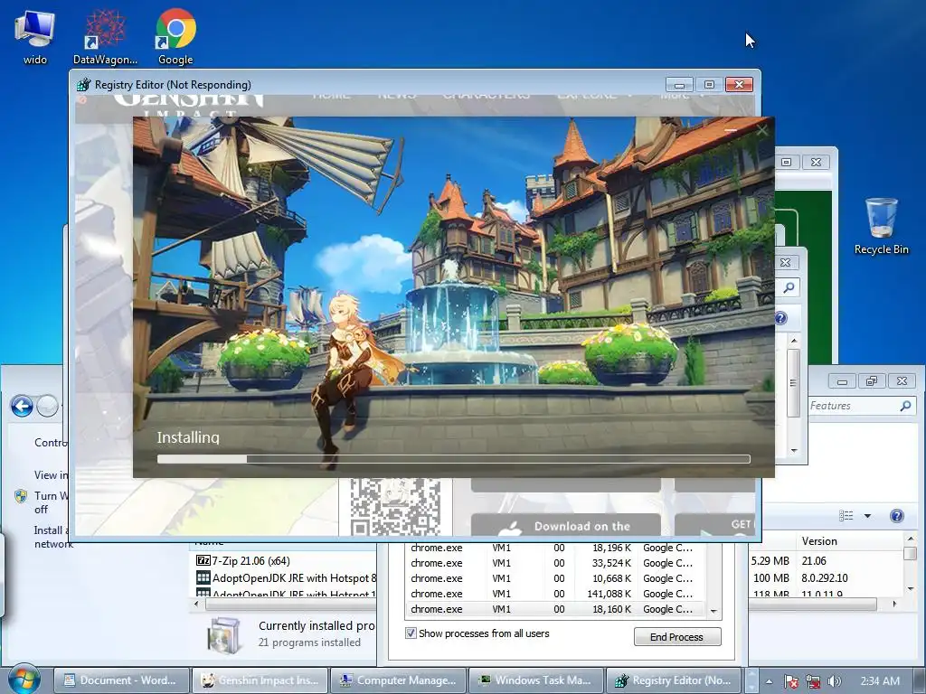Click the down arrow of the middle window scrollbar
The height and width of the screenshot is (694, 926).
pyautogui.click(x=794, y=450)
